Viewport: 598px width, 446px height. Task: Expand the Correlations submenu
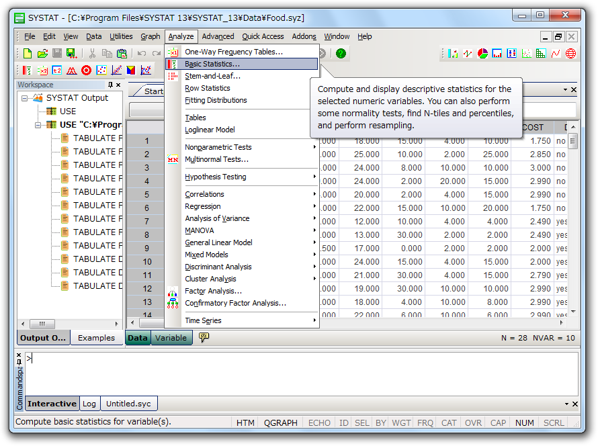[x=314, y=194]
